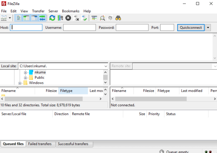Open the File menu
Viewport: 217px width, 153px height.
click(x=4, y=11)
